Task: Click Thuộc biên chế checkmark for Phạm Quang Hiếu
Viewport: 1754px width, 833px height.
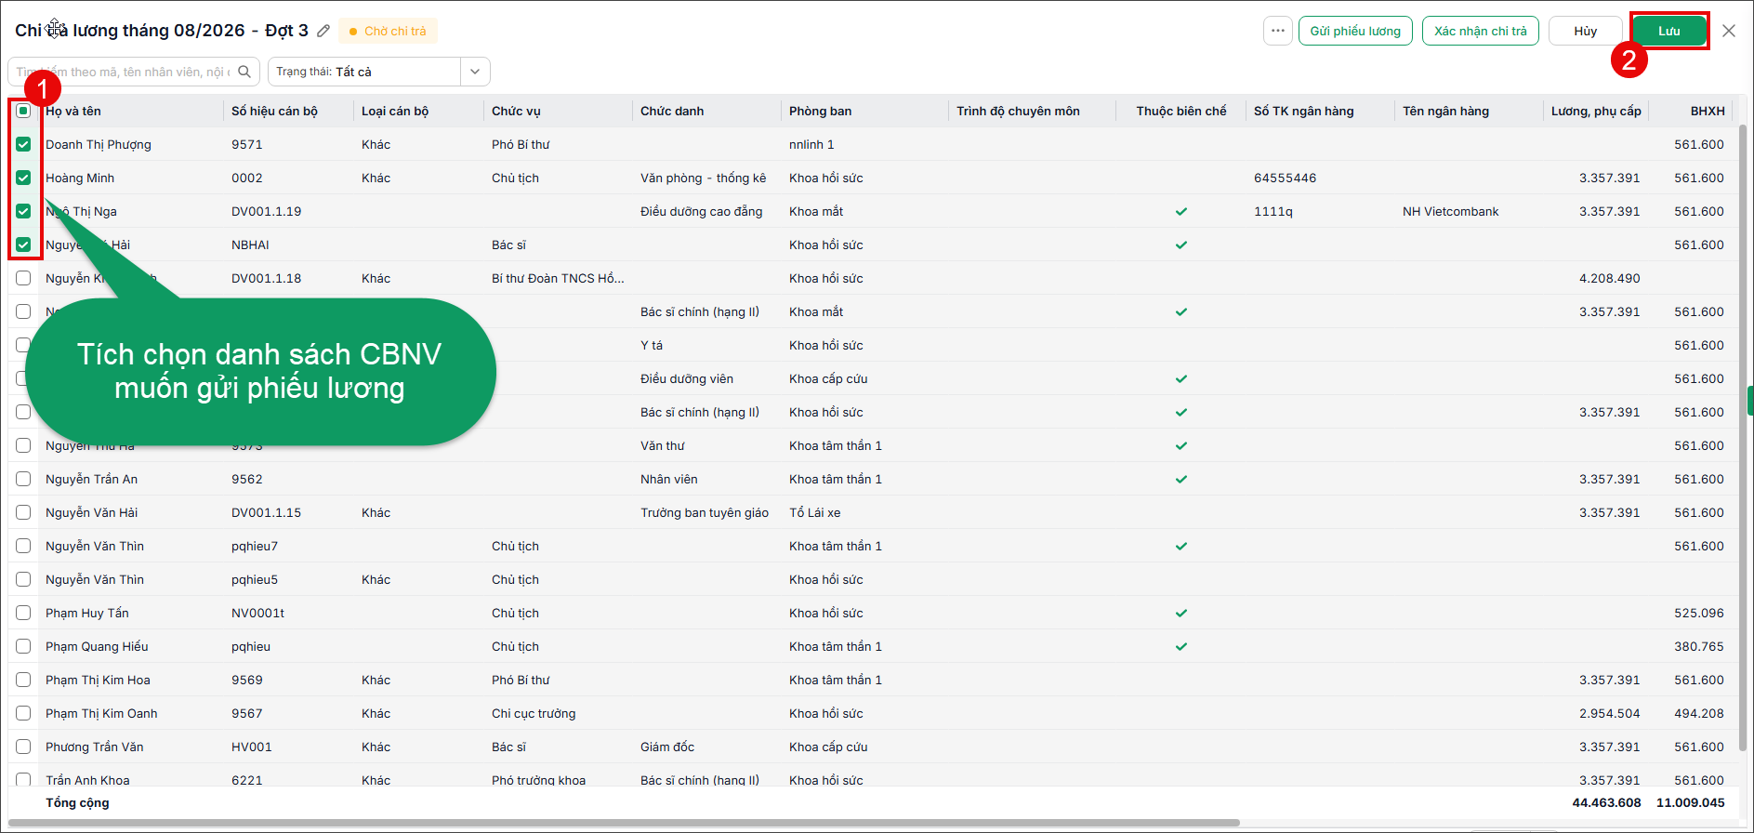Action: pyautogui.click(x=1181, y=646)
